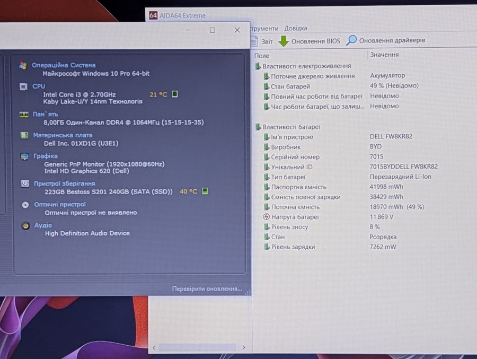Screen dimensions: 477x359
Task: Open the Графіка section link
Action: [46, 156]
